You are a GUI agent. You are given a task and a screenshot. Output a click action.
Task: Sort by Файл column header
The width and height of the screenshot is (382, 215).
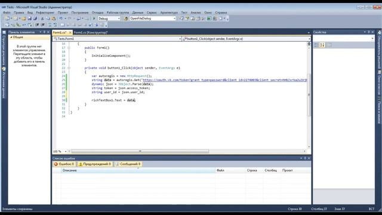pyautogui.click(x=230, y=170)
